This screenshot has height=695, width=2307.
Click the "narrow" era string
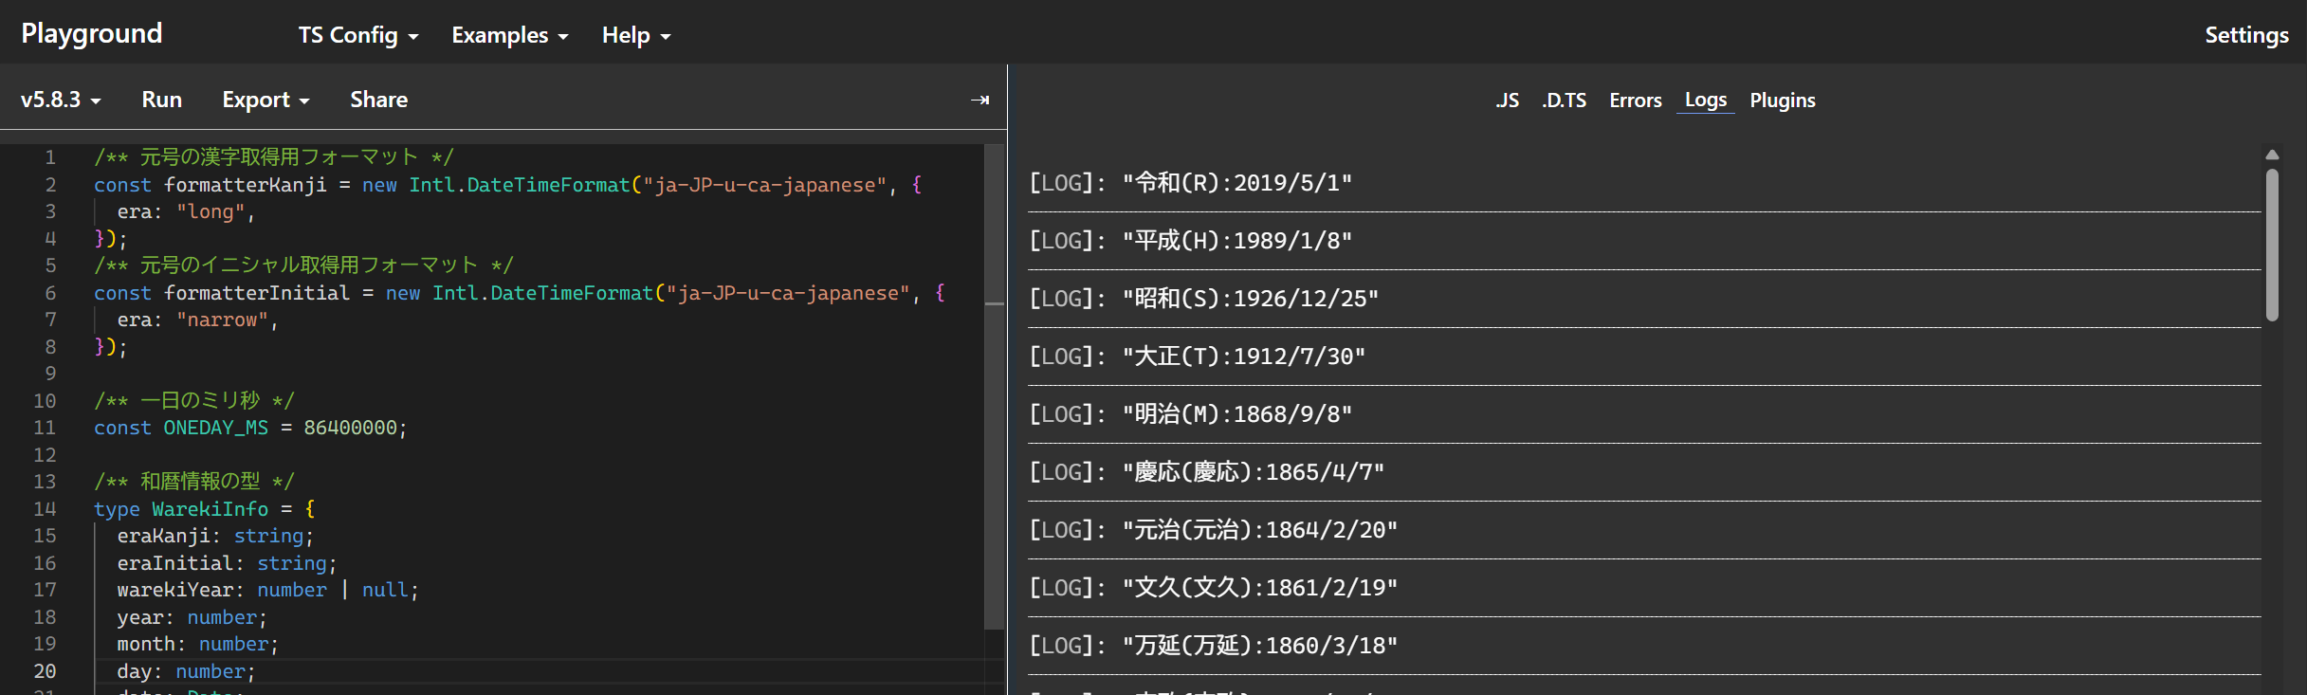coord(222,320)
